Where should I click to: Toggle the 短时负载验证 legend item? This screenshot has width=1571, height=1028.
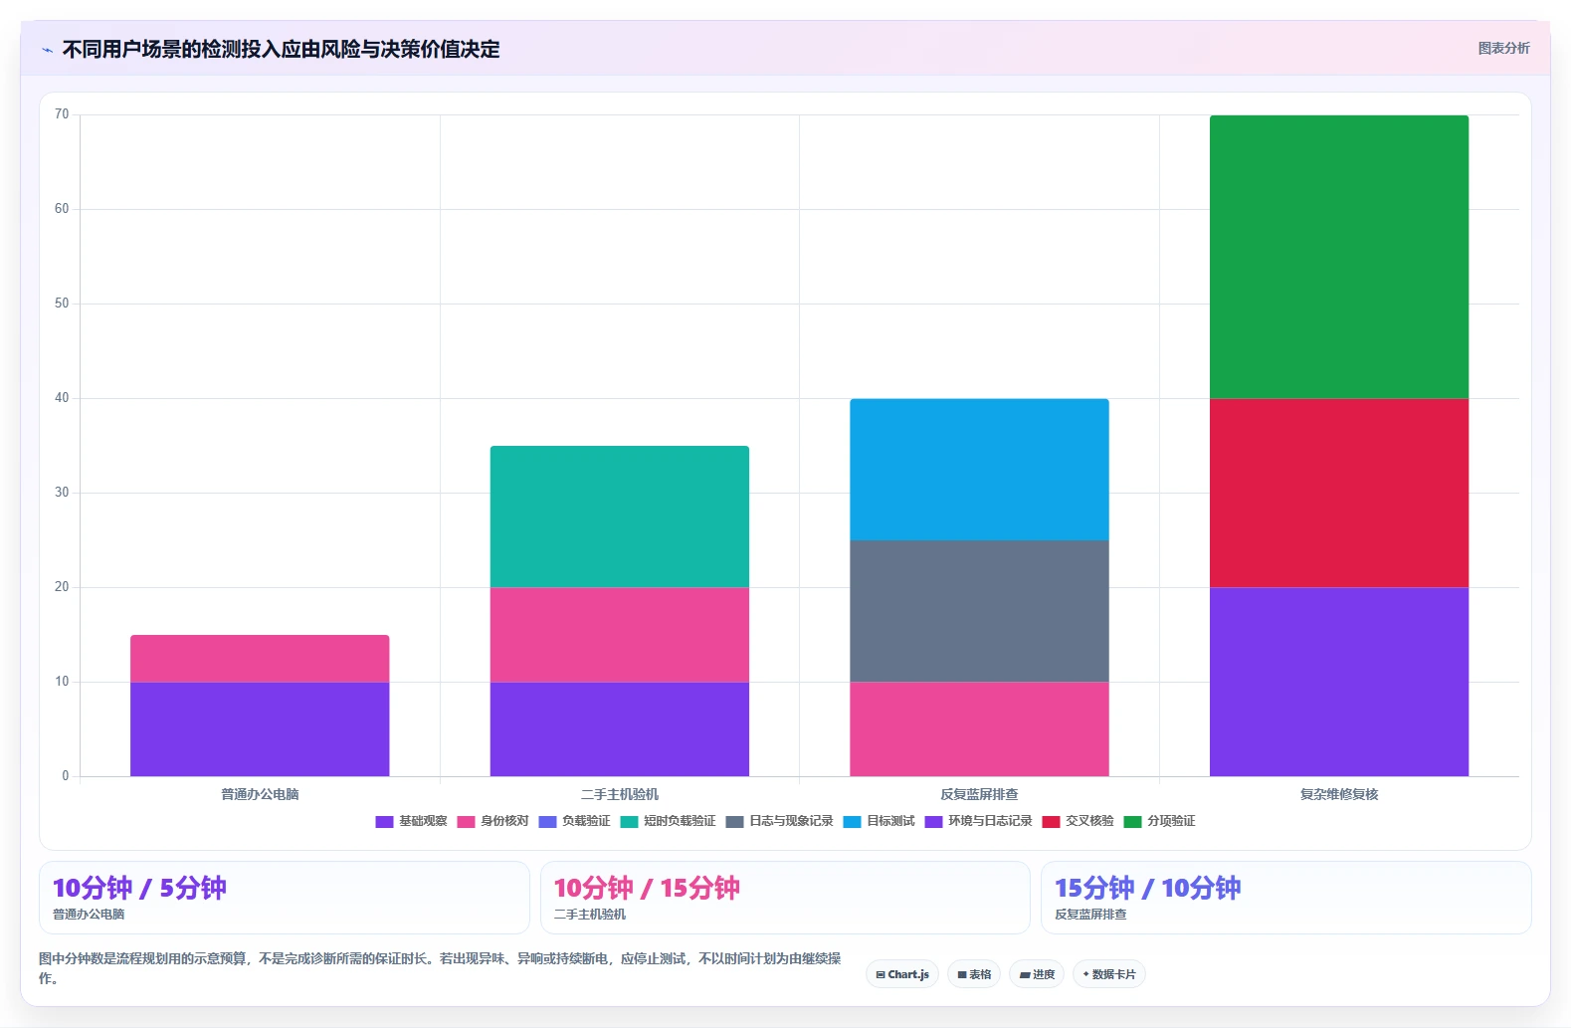pyautogui.click(x=669, y=821)
